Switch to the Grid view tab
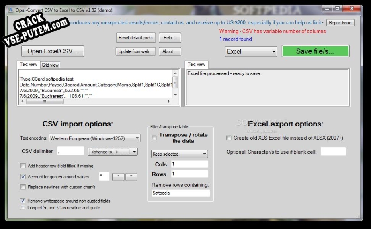 [x=50, y=65]
